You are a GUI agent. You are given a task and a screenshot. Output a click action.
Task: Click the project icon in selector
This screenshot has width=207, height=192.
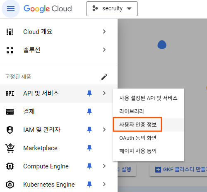pyautogui.click(x=95, y=8)
